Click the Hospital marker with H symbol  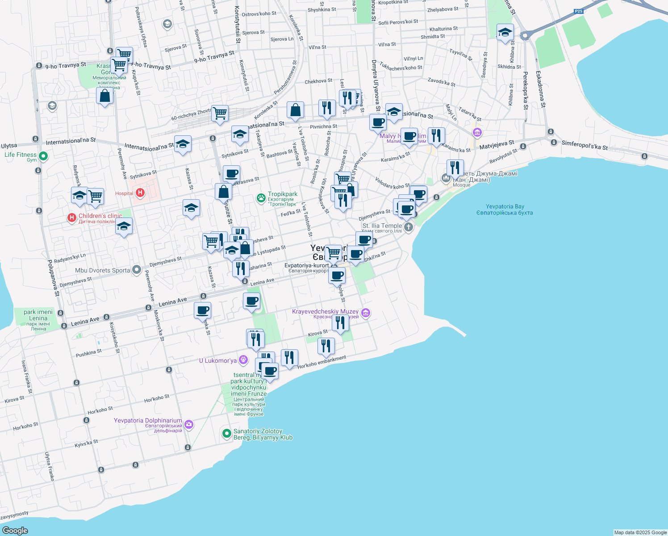(141, 193)
